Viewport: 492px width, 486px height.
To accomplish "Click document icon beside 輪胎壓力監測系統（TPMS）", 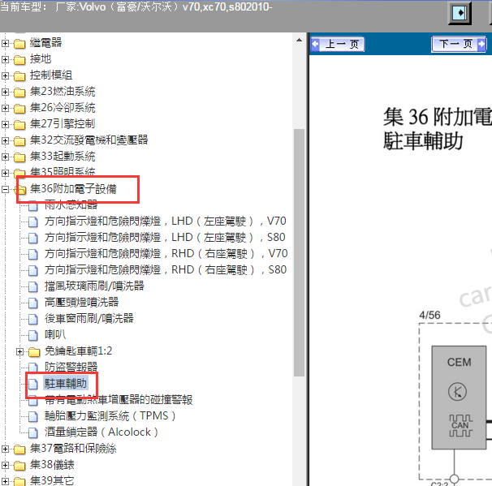I will 33,417.
